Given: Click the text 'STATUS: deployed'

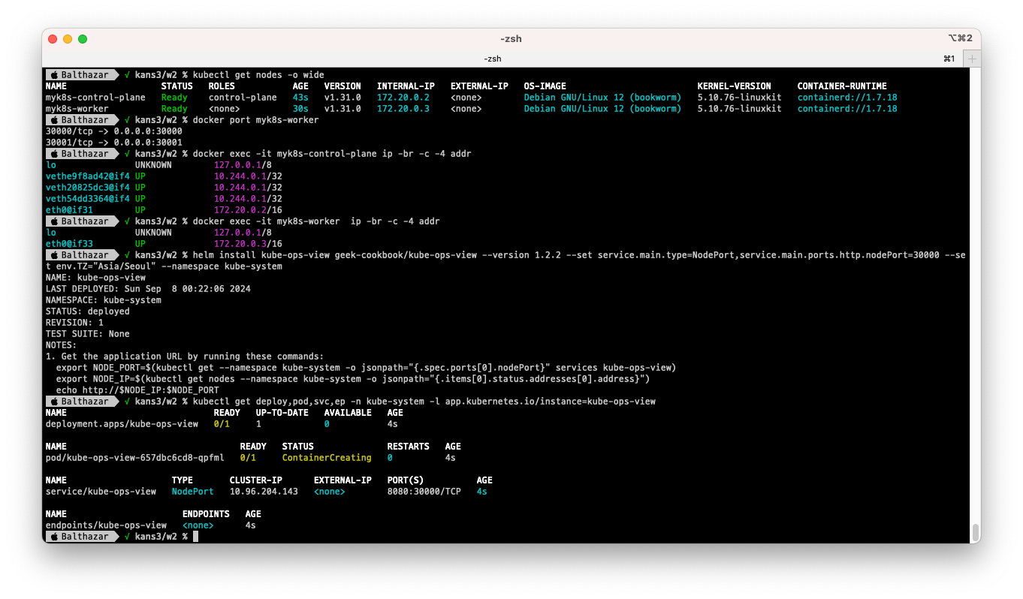Looking at the screenshot, I should [87, 312].
